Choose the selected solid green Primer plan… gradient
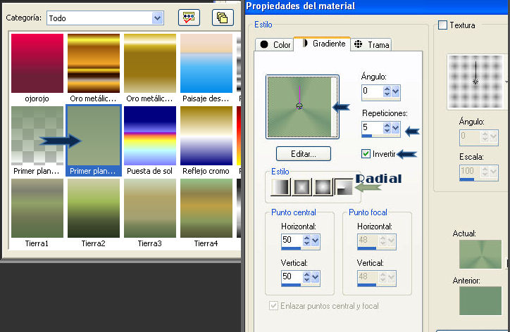 (94, 136)
